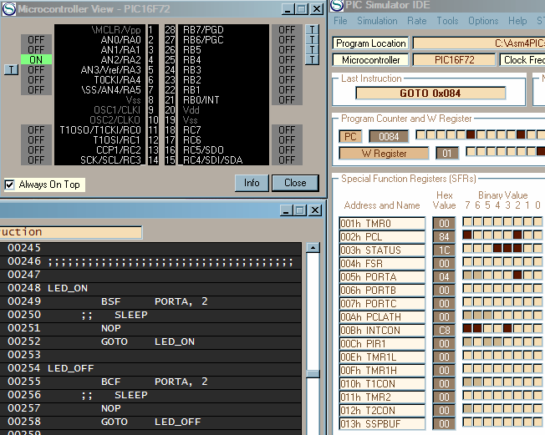Click the Info button in Microcontroller View
This screenshot has width=545, height=435.
pos(252,183)
